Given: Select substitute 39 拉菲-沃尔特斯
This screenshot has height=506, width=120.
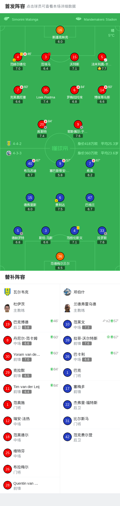Looking at the screenshot, I should (90, 340).
